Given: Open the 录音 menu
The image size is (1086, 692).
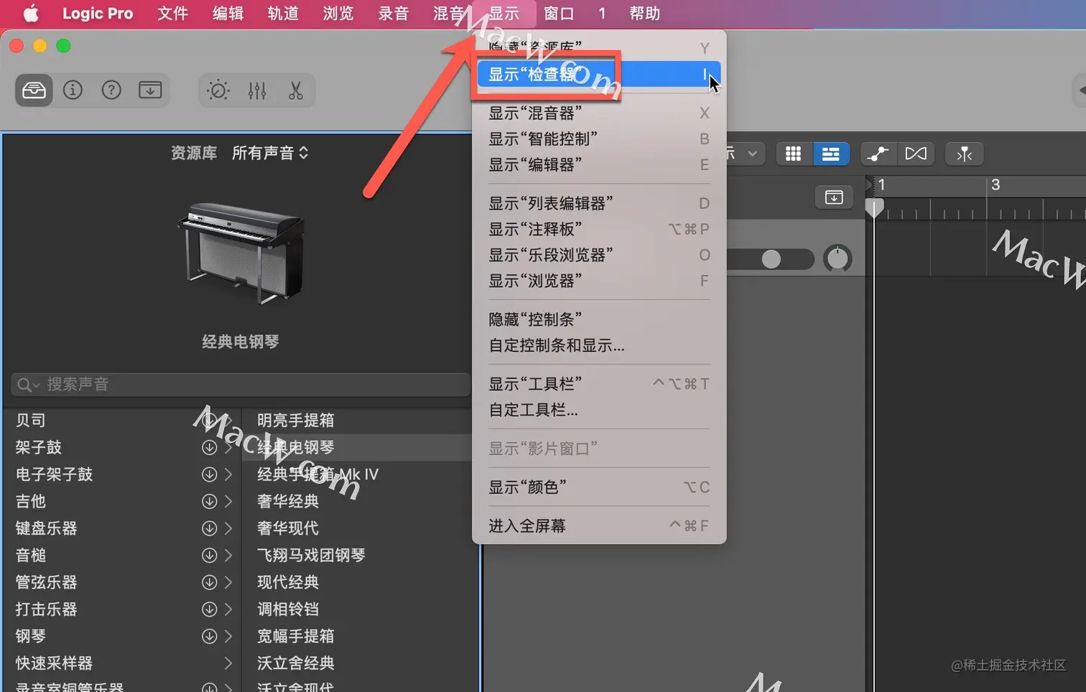Looking at the screenshot, I should point(393,14).
